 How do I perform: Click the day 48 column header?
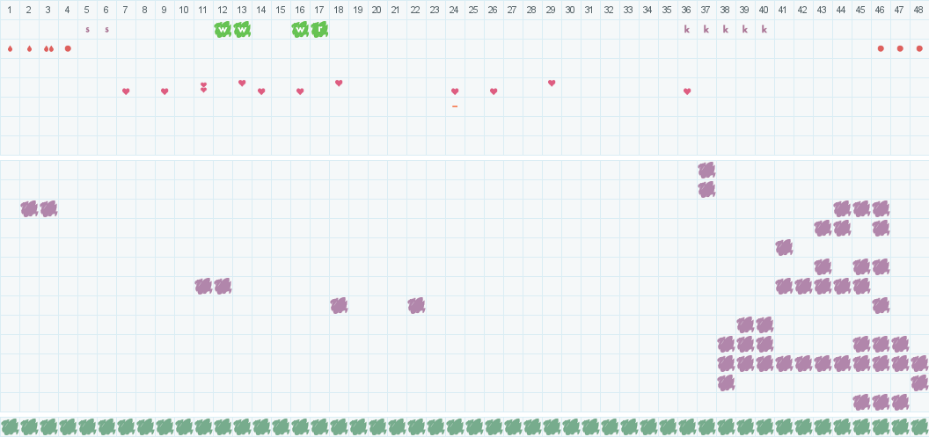click(919, 10)
